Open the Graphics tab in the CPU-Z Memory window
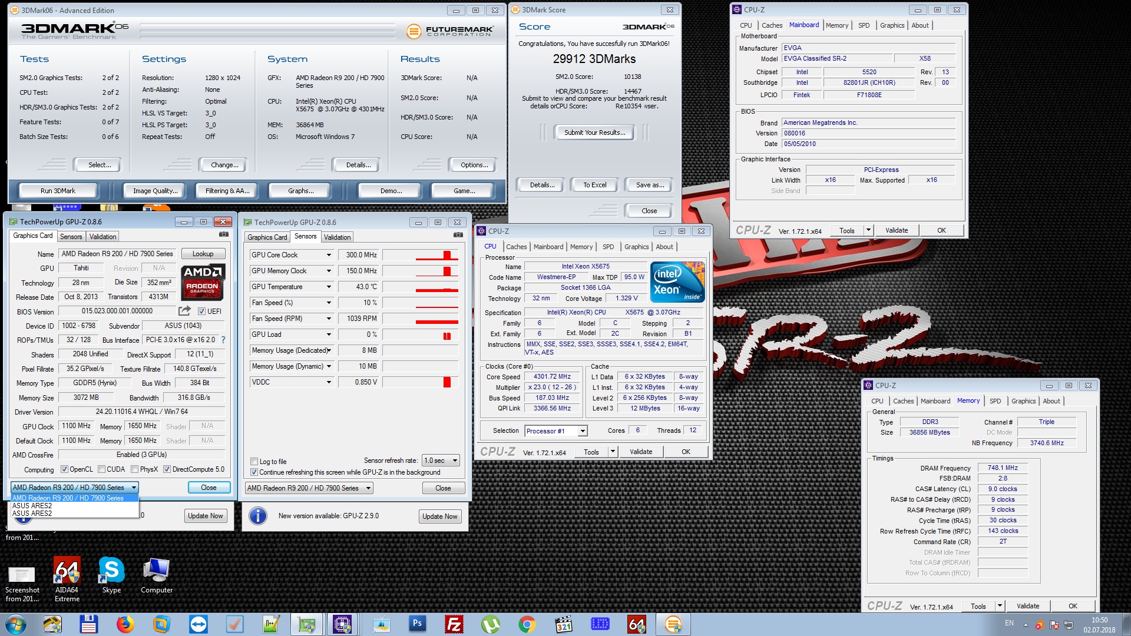 [1023, 401]
